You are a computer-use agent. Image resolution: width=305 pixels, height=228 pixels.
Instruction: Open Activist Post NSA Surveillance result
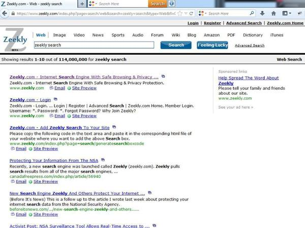tap(80, 226)
